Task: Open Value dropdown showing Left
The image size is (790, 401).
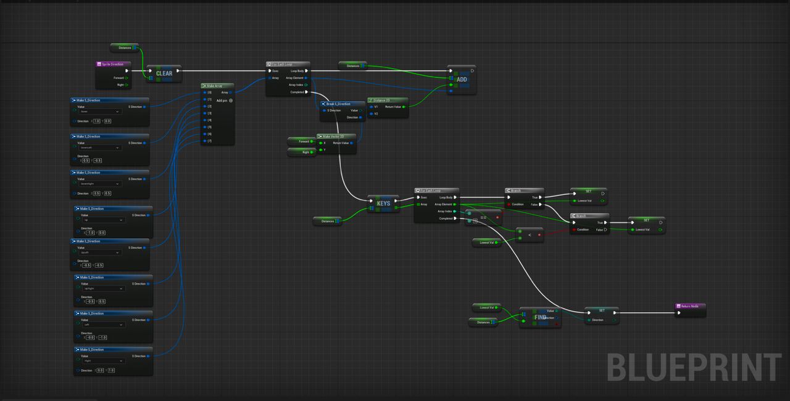Action: coord(104,325)
